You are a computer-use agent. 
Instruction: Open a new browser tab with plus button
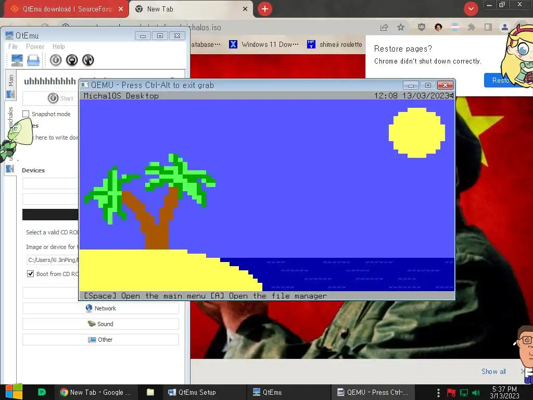click(265, 9)
